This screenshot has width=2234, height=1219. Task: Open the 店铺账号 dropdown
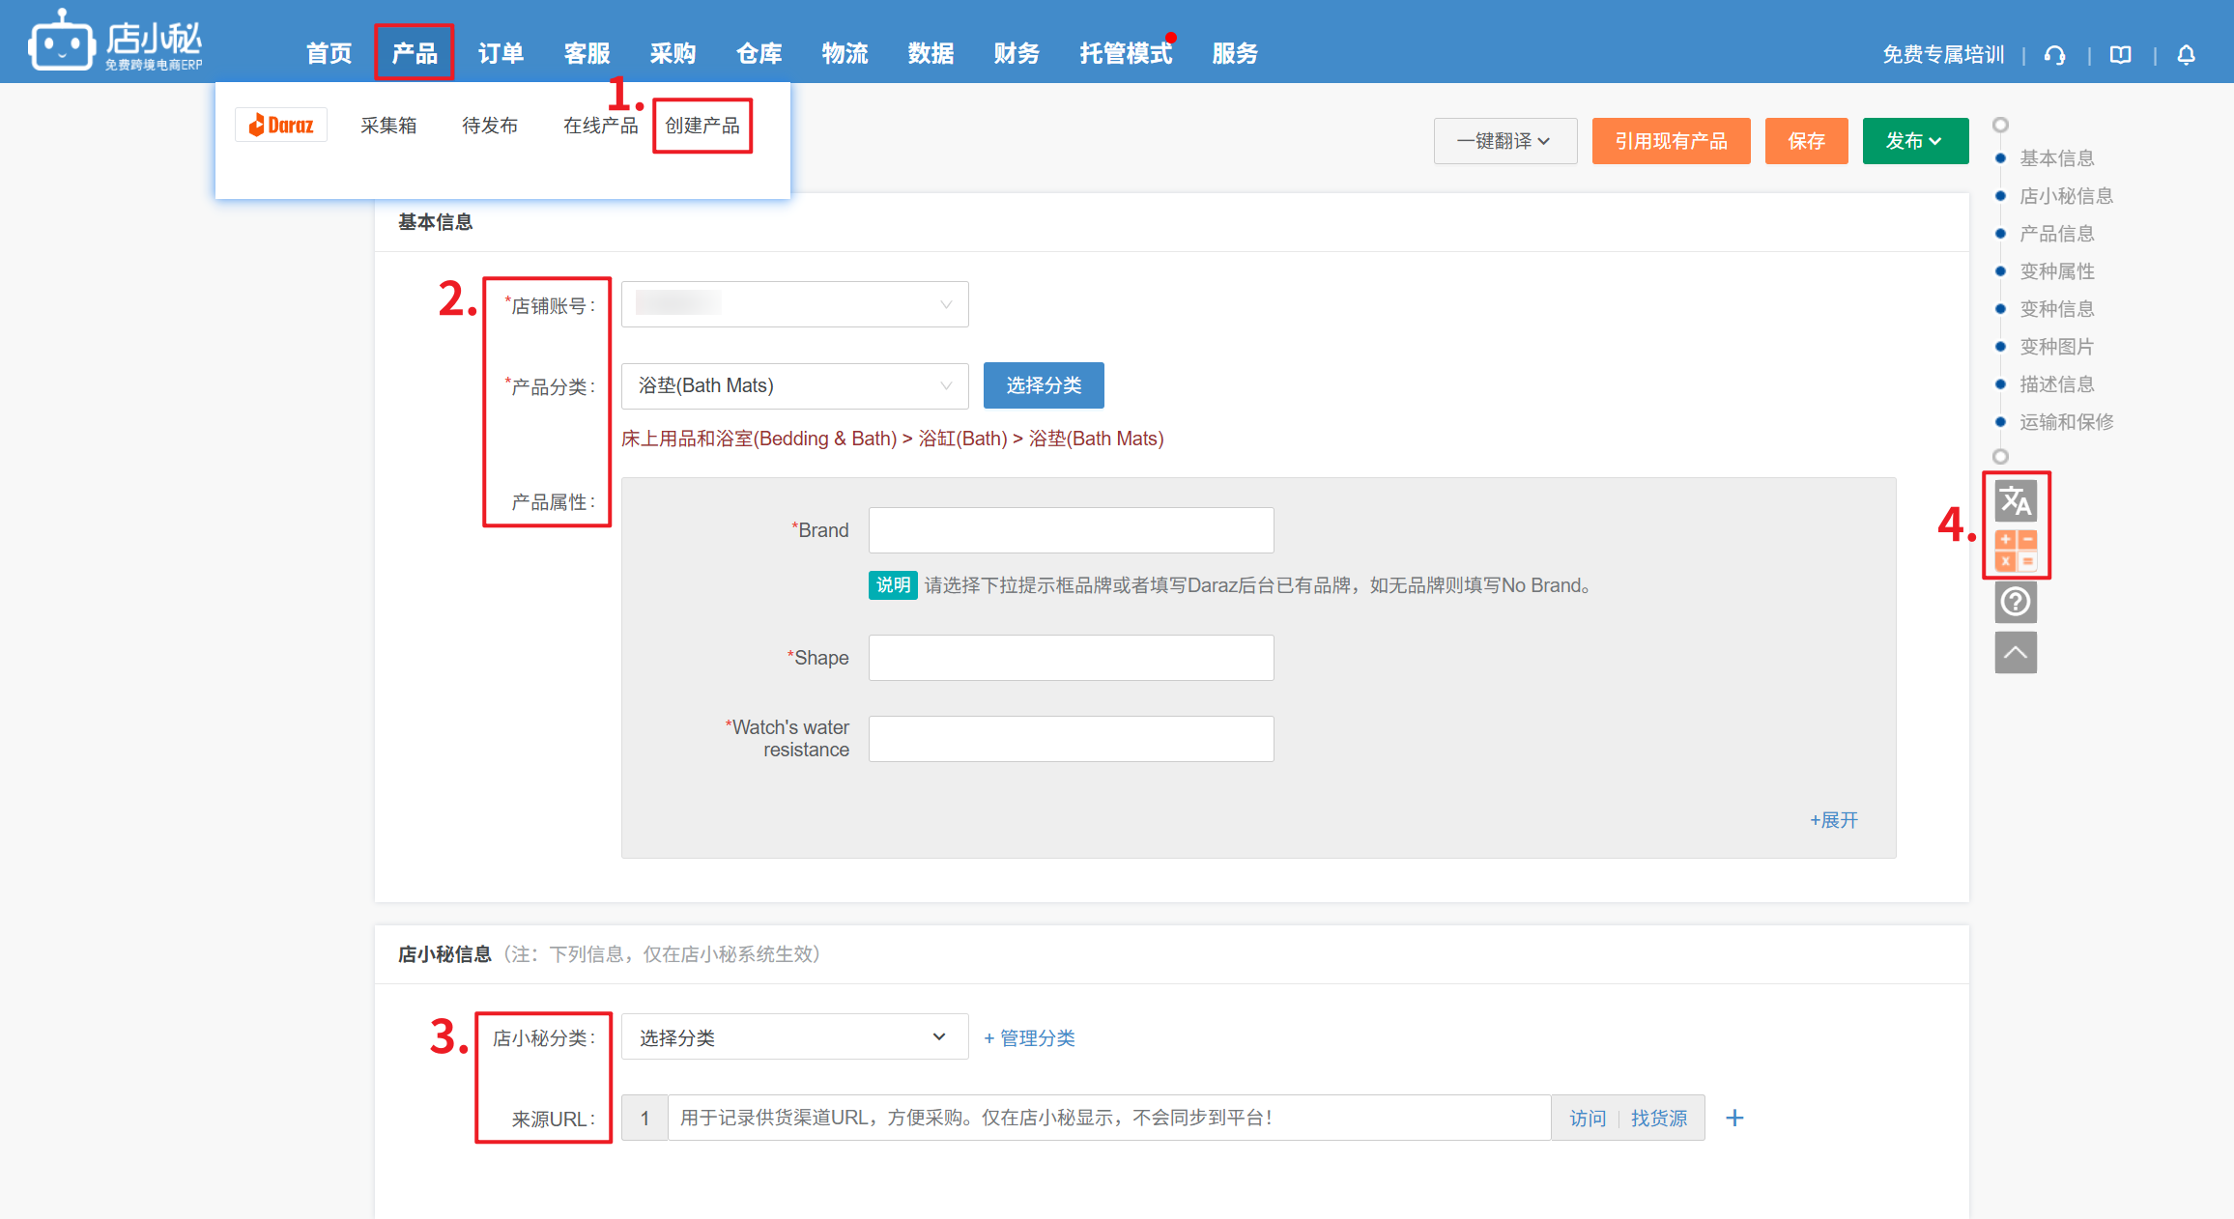[794, 304]
